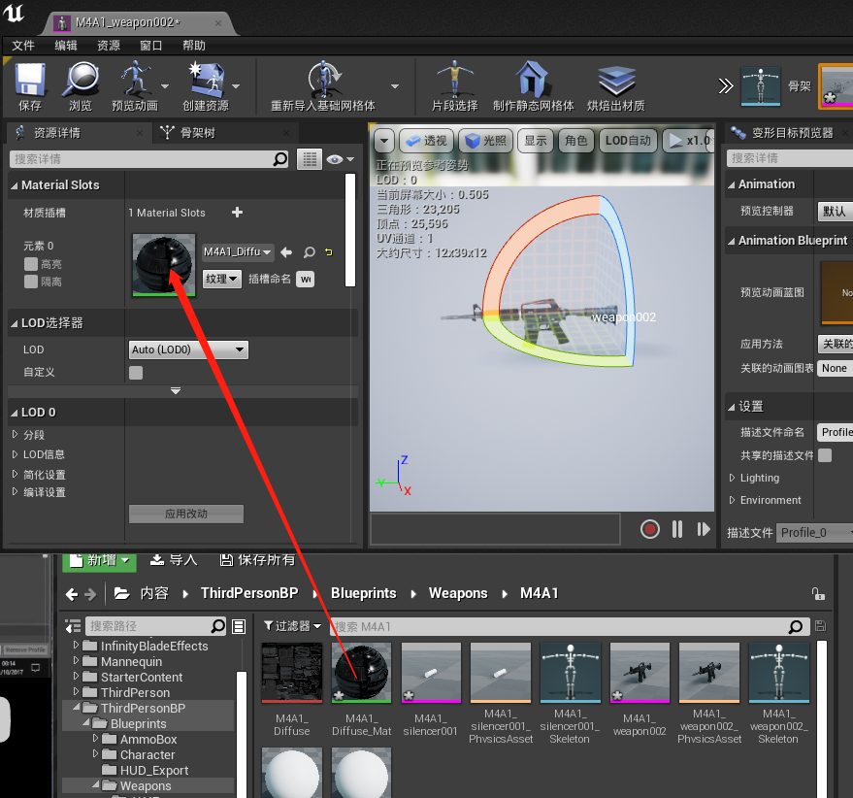Open content browser folder path picker icon
The width and height of the screenshot is (853, 798).
click(122, 594)
